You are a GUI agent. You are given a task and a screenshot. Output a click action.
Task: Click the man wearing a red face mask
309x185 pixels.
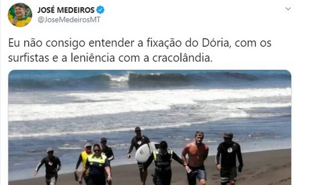(84, 161)
